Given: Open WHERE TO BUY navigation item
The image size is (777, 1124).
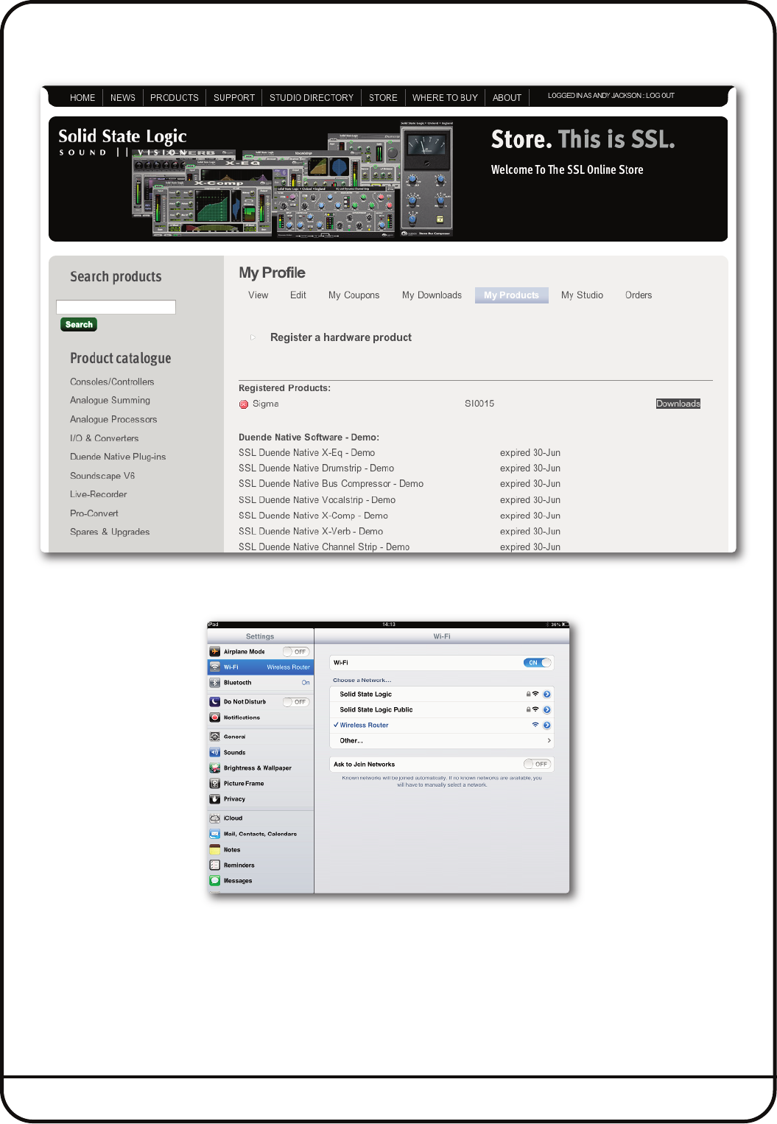Looking at the screenshot, I should tap(445, 98).
